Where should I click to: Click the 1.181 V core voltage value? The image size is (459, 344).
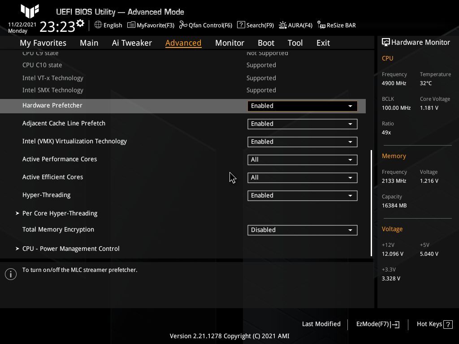click(x=429, y=107)
